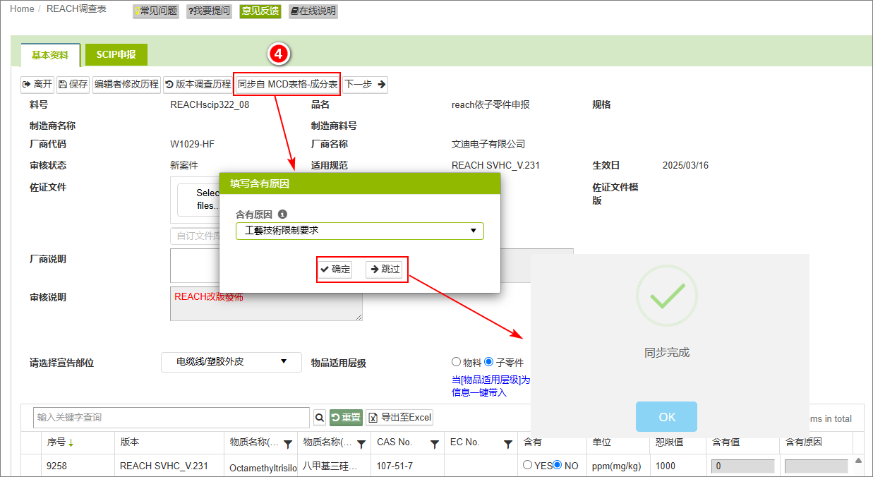This screenshot has height=477, width=873.
Task: Select YES for row 9258 含有
Action: (x=527, y=465)
